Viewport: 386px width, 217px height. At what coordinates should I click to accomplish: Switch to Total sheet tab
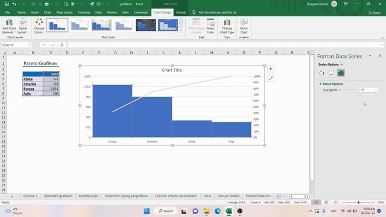pos(207,196)
